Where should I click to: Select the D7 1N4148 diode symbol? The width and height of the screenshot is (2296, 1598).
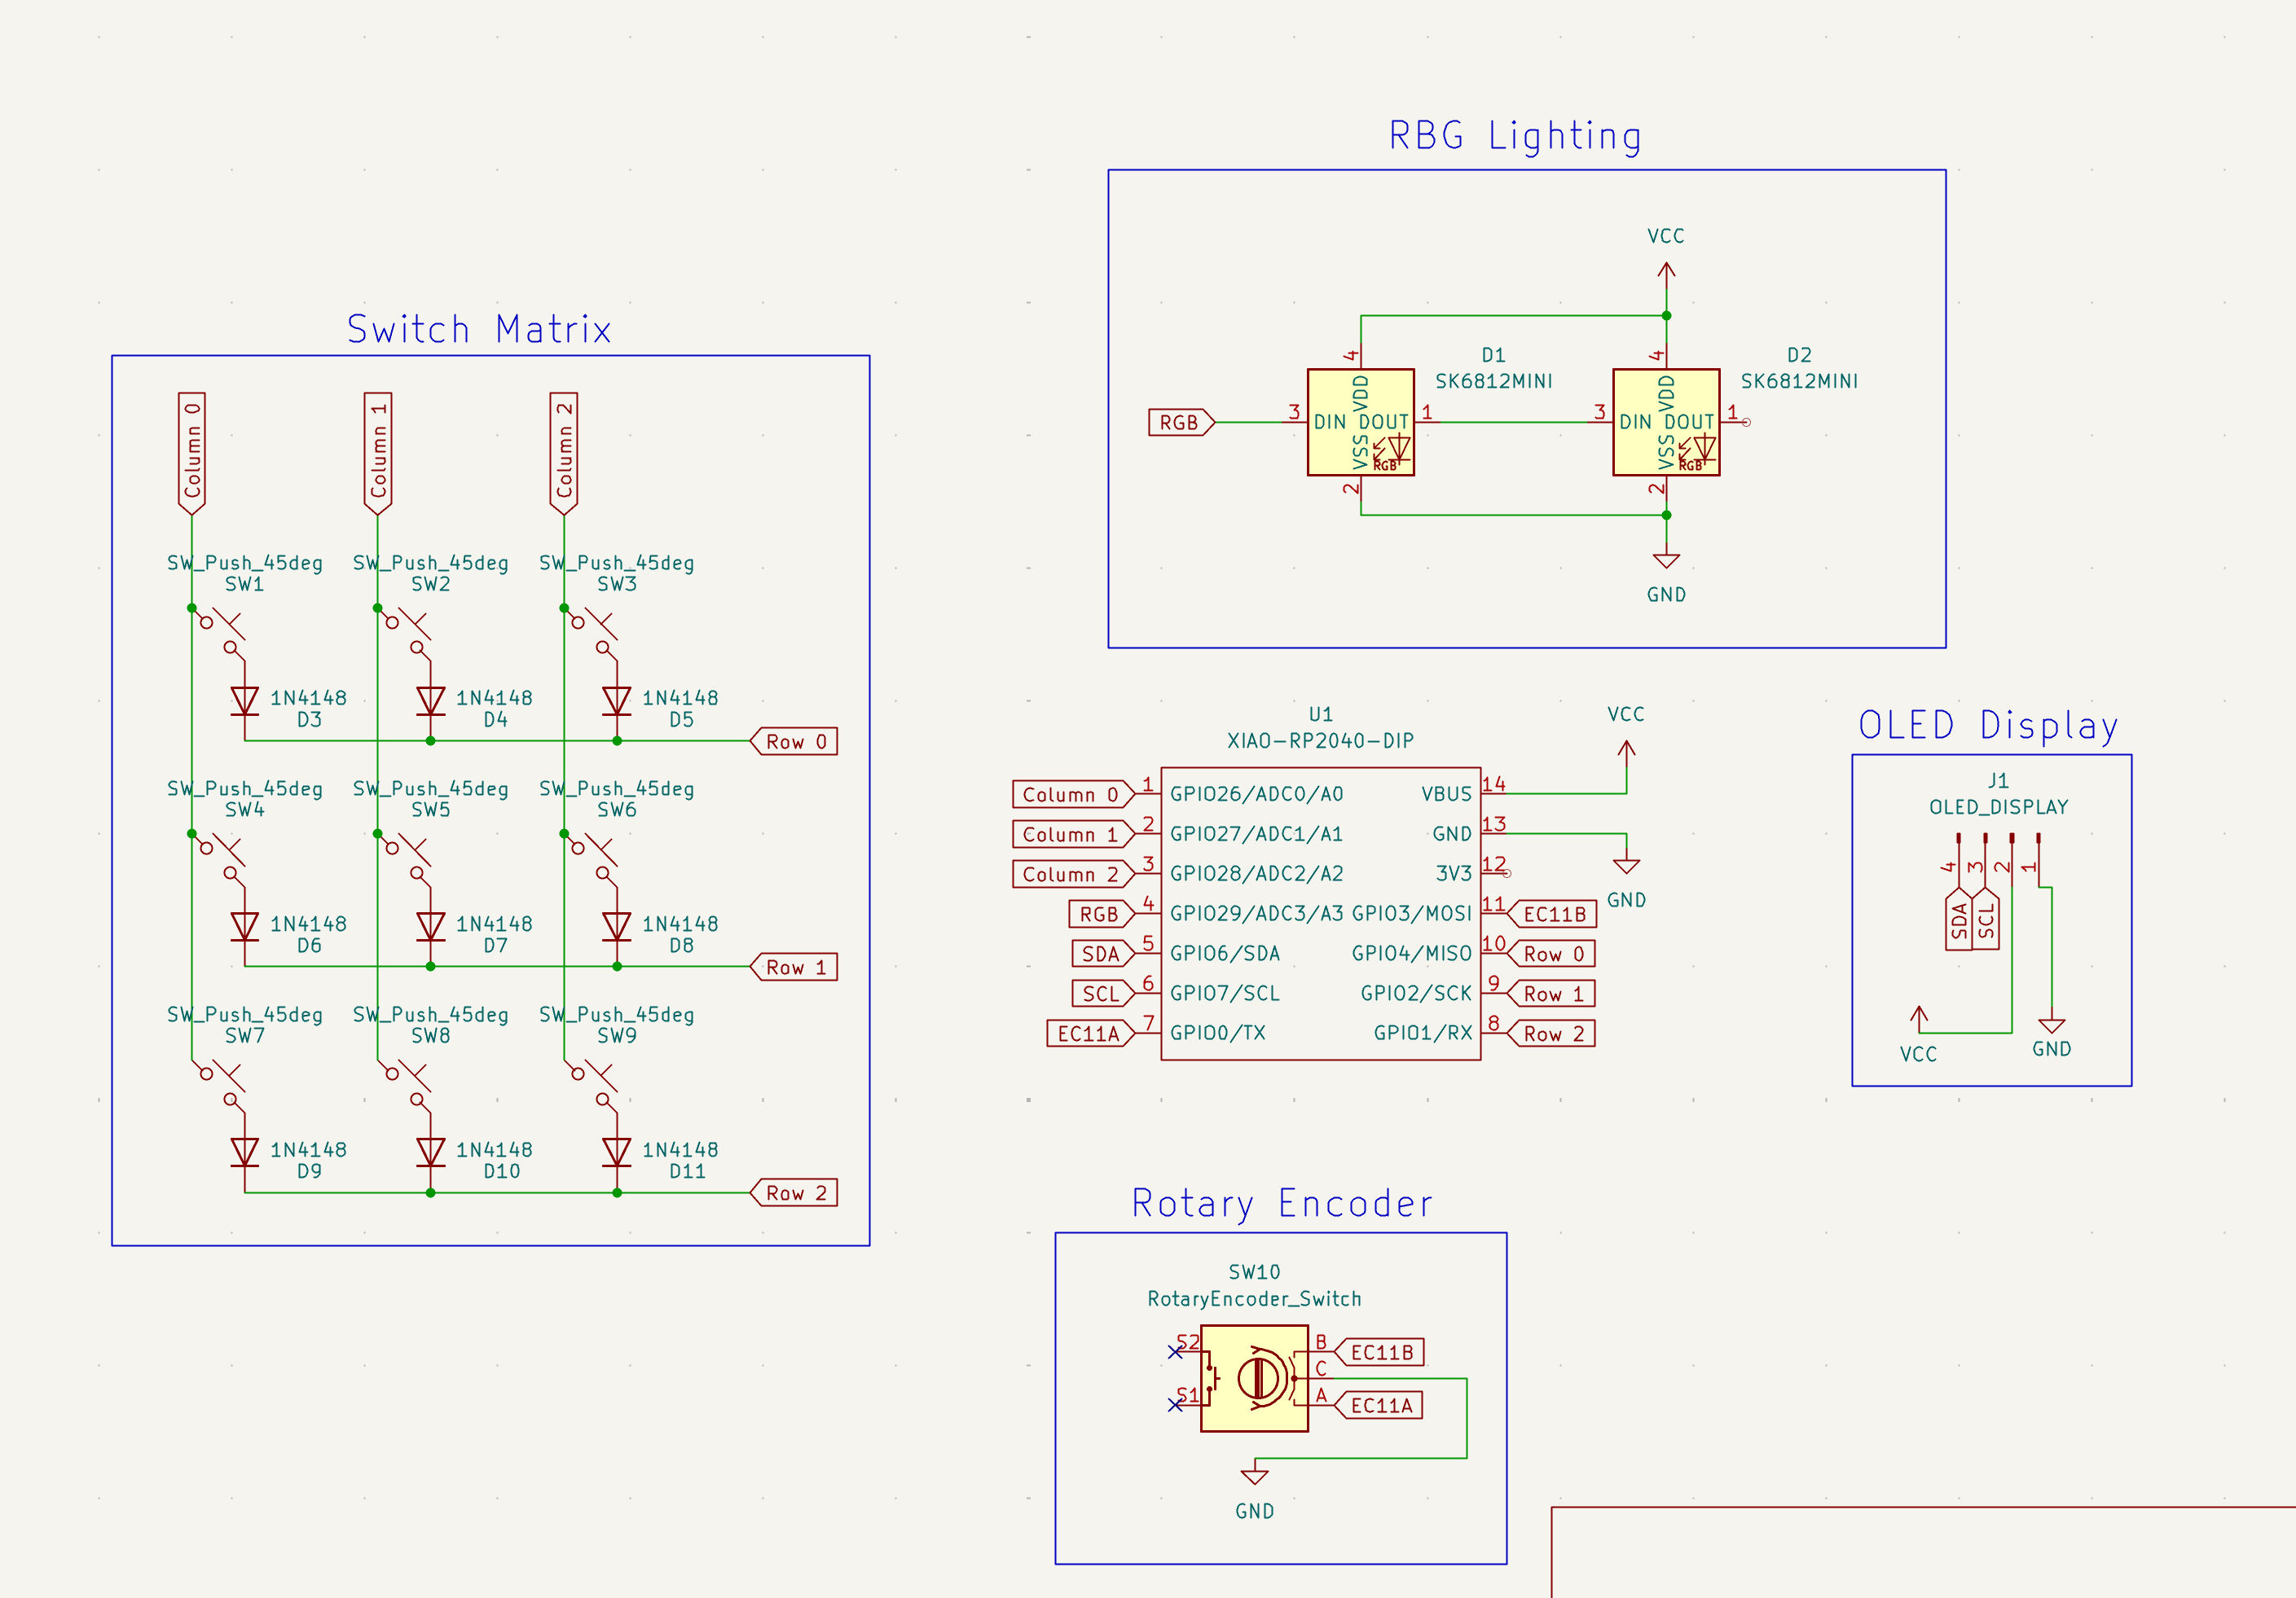tap(431, 928)
